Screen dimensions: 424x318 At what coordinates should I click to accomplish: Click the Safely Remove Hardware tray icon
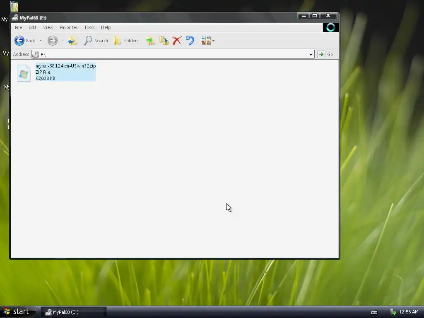pyautogui.click(x=393, y=312)
